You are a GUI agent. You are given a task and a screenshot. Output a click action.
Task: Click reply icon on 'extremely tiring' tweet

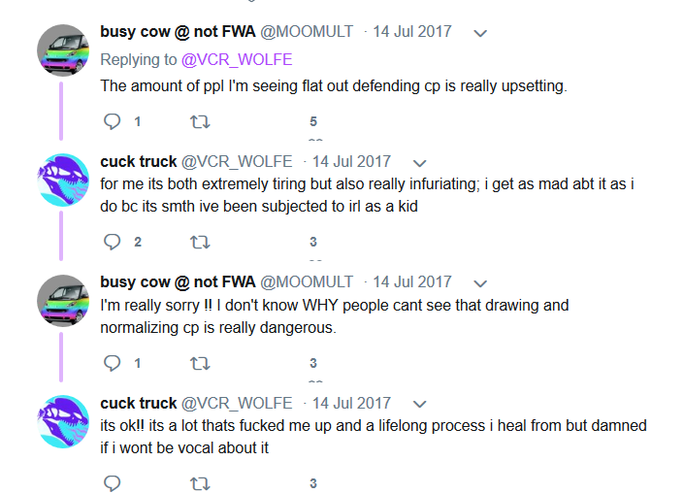(x=113, y=242)
